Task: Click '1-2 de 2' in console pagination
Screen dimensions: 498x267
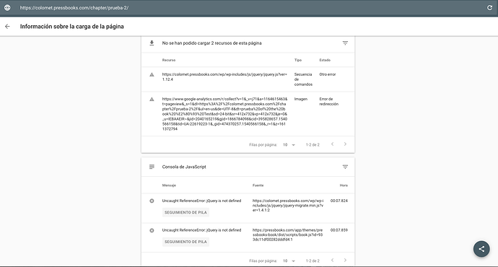Action: [313, 261]
